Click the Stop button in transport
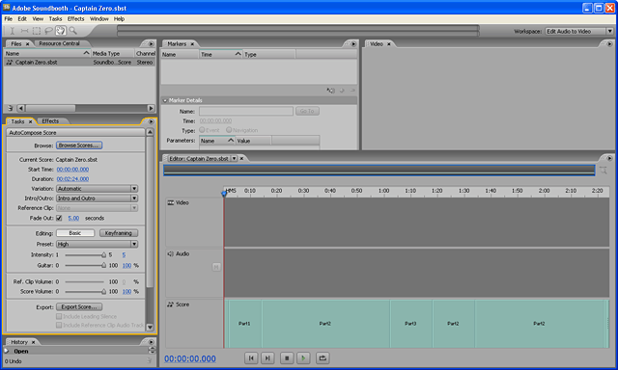Viewport: 618px width, 370px height. [287, 358]
